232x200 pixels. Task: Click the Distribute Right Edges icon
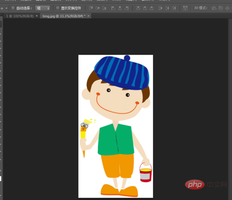coord(174,8)
